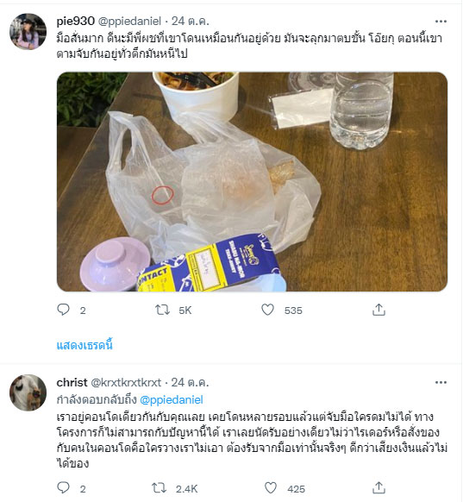Viewport: 463px width, 502px height.
Task: Click the แสดงเธรดนี้ show thread link
Action: click(x=84, y=345)
